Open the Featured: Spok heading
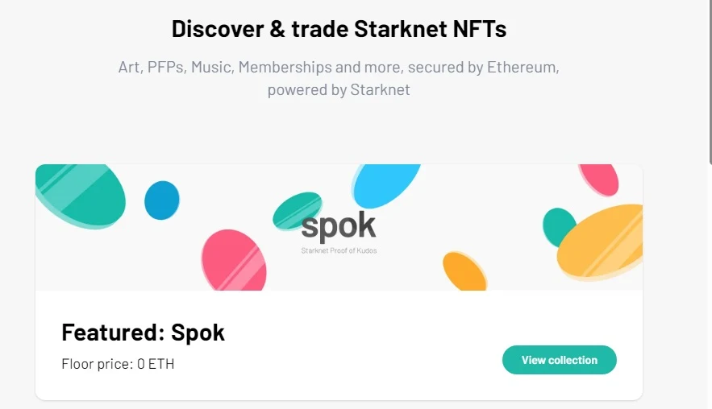This screenshot has height=409, width=712. tap(143, 333)
